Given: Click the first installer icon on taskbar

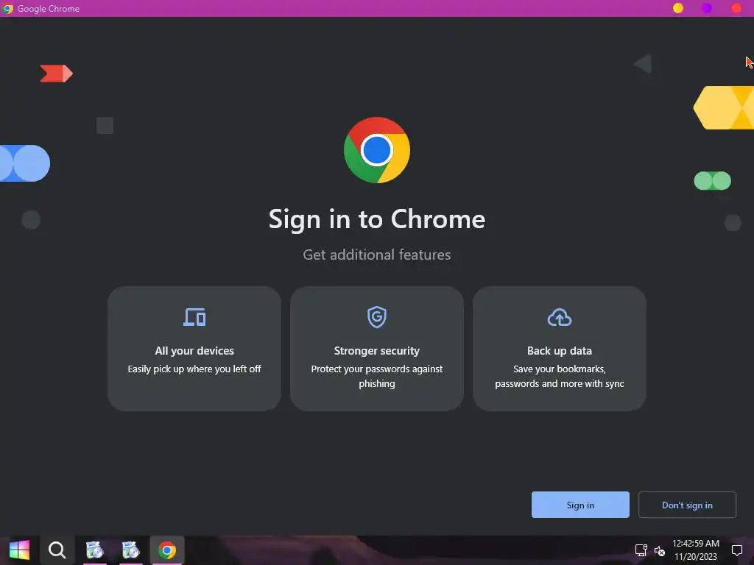Looking at the screenshot, I should pos(95,550).
